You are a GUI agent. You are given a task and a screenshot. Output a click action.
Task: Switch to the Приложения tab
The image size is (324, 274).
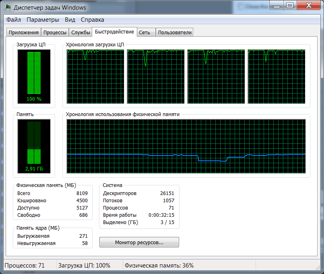point(24,33)
